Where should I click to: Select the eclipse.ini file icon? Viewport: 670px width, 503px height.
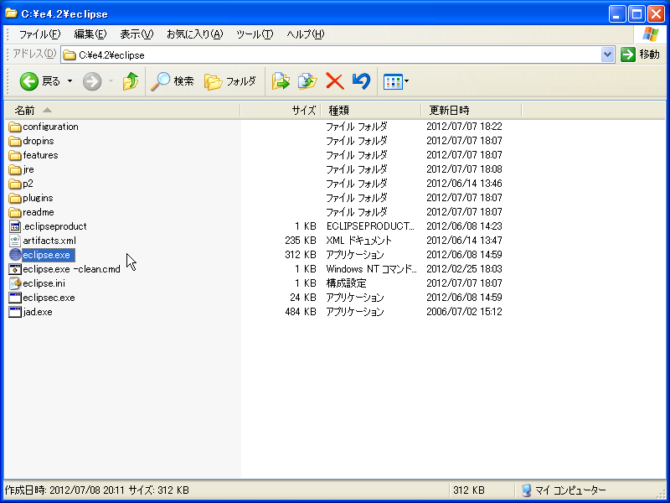15,283
